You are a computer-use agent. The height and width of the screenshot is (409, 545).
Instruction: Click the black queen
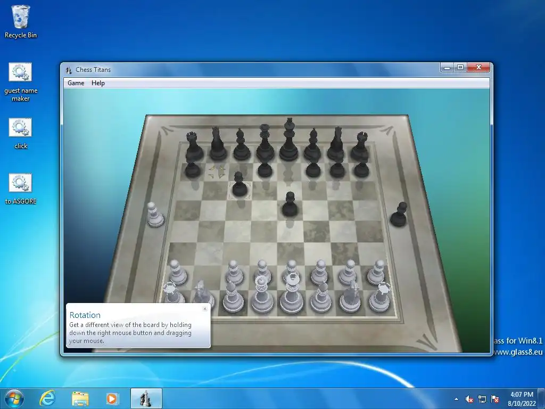(265, 143)
